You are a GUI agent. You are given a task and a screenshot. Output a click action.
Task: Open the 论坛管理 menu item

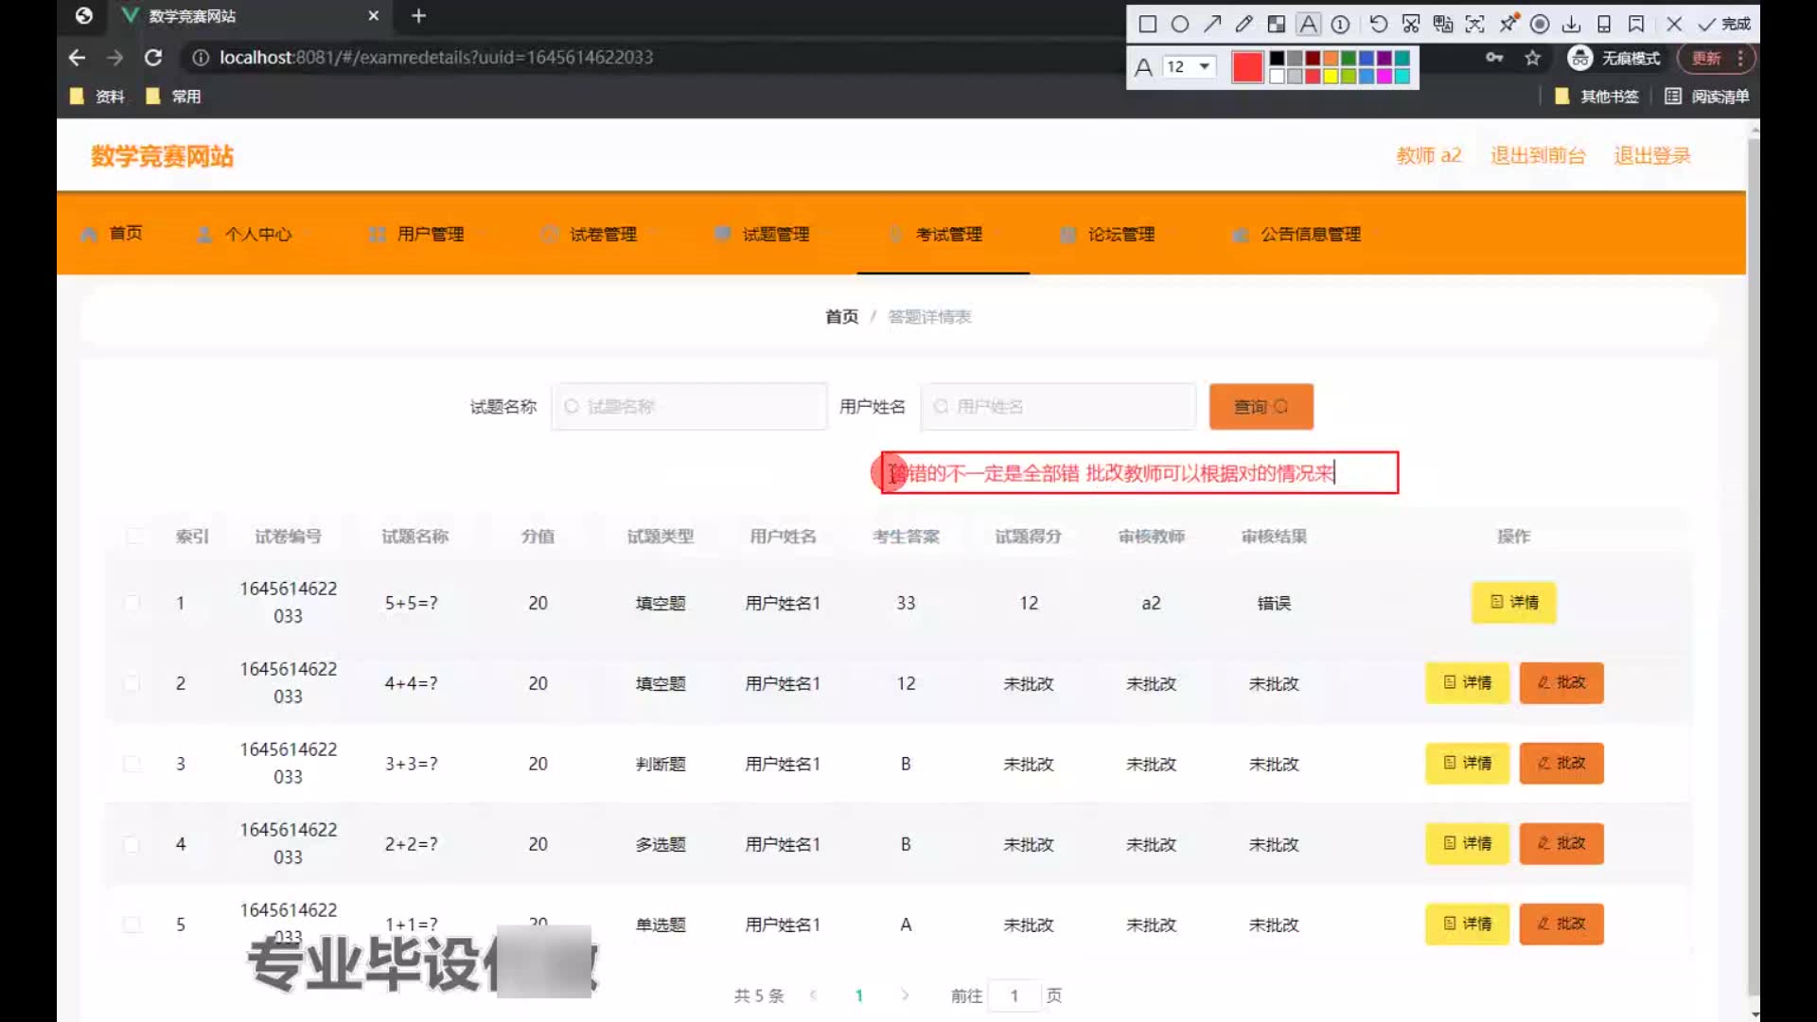1120,235
